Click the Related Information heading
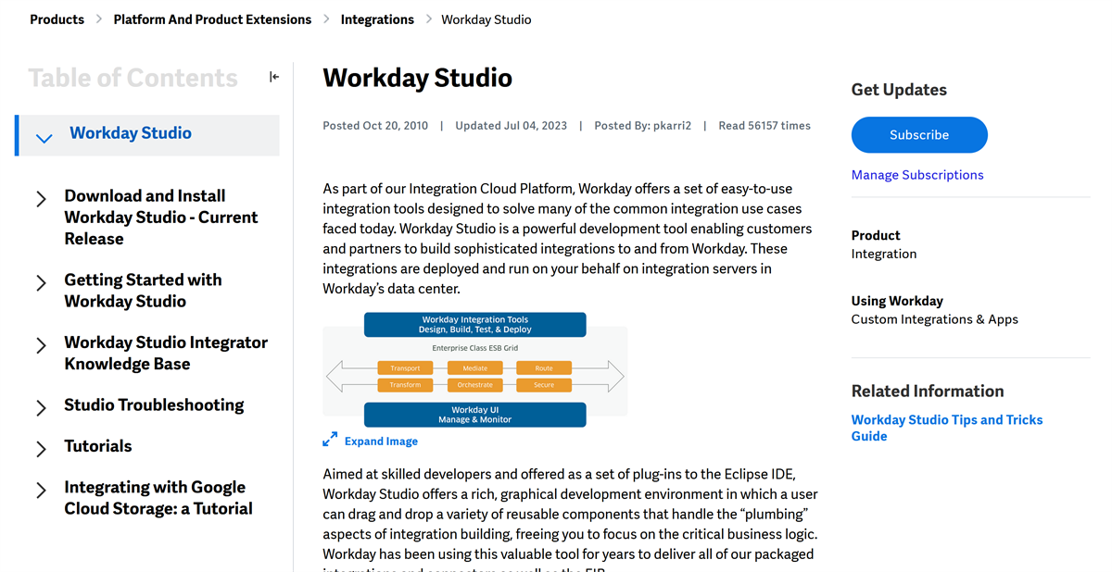The width and height of the screenshot is (1112, 572). tap(928, 392)
